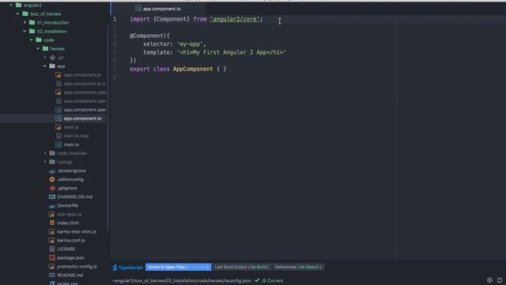Click the node_modules folder icon
Screen dimensions: 506x285
point(52,153)
